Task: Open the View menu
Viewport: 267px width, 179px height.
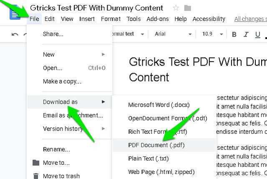Action: [x=67, y=19]
